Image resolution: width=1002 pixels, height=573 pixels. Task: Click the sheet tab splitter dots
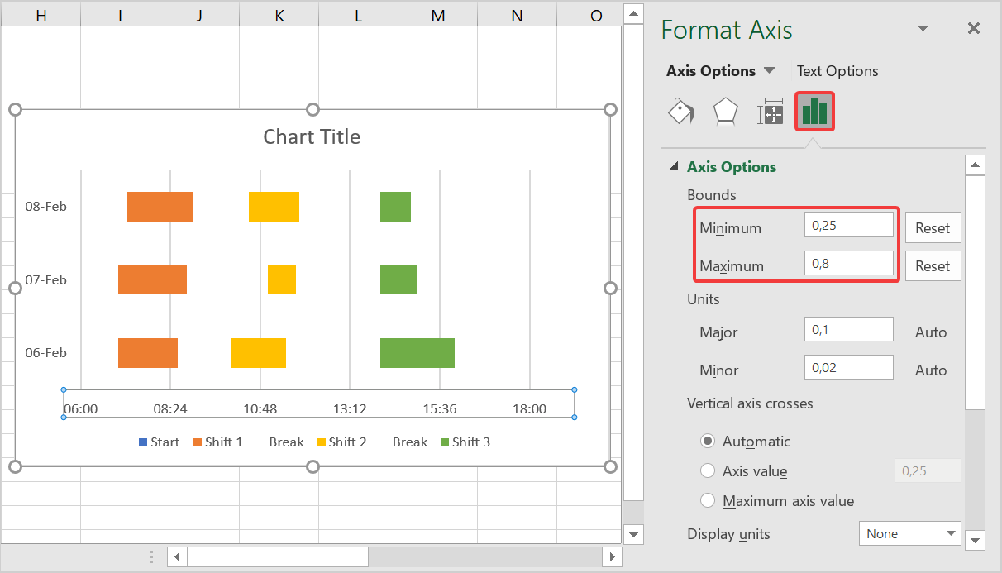[x=151, y=557]
